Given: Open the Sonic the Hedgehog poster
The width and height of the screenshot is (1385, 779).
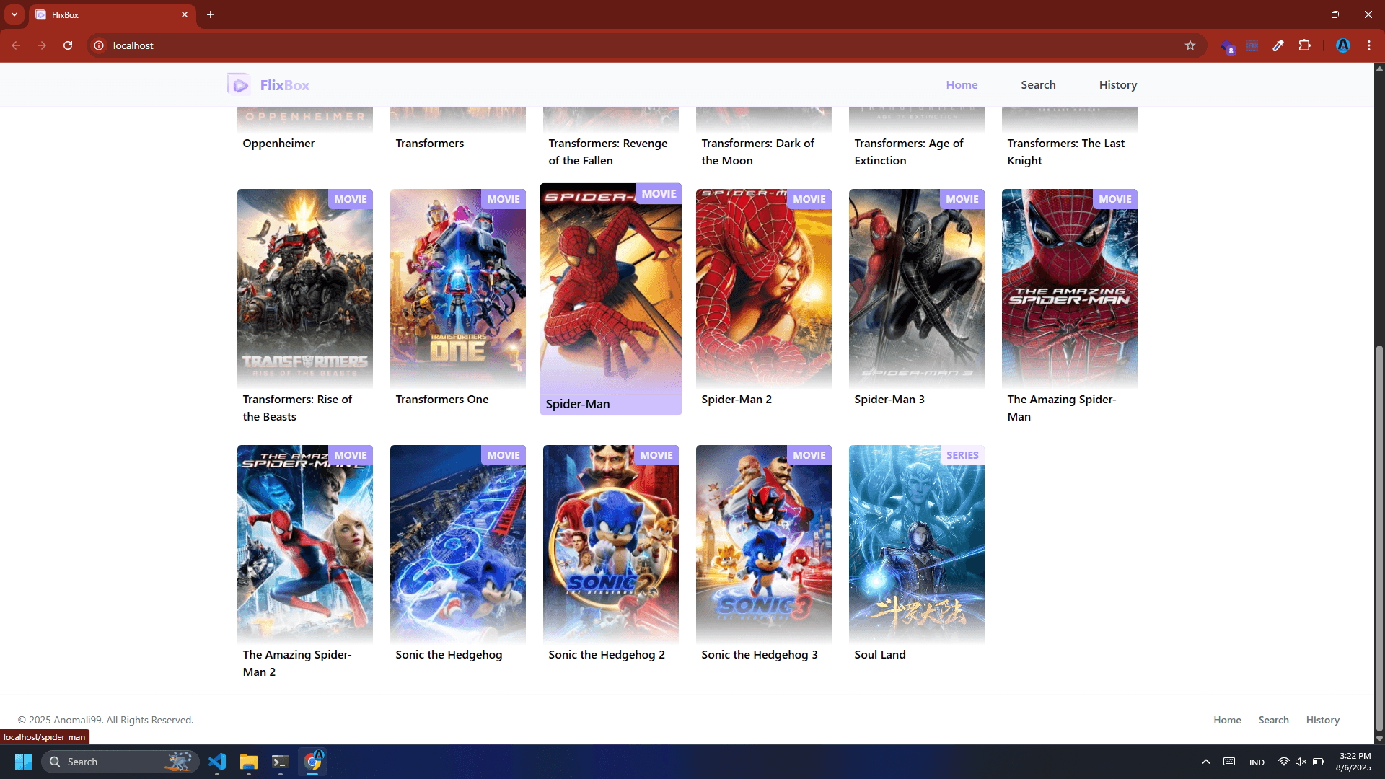Looking at the screenshot, I should pyautogui.click(x=457, y=544).
